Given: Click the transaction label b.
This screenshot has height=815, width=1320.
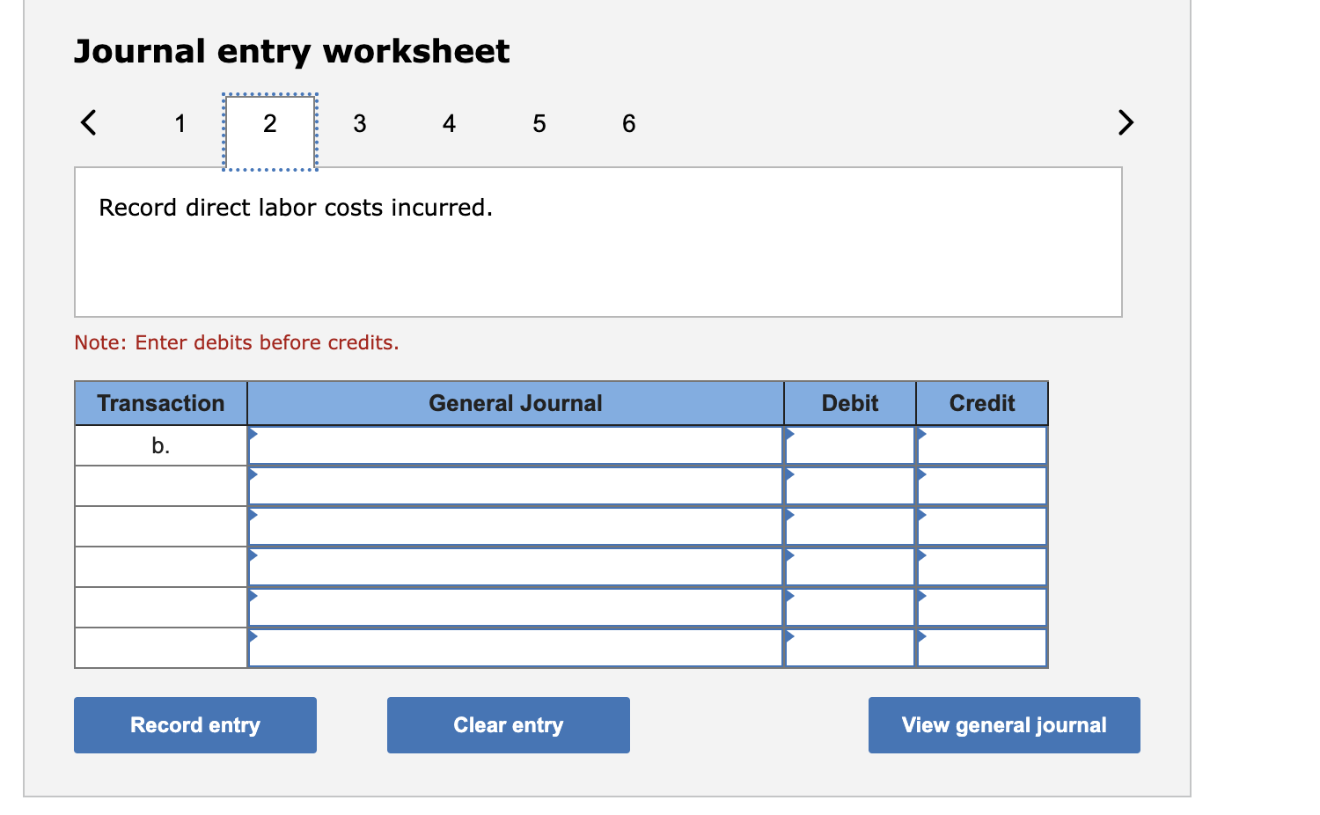Looking at the screenshot, I should (x=160, y=446).
